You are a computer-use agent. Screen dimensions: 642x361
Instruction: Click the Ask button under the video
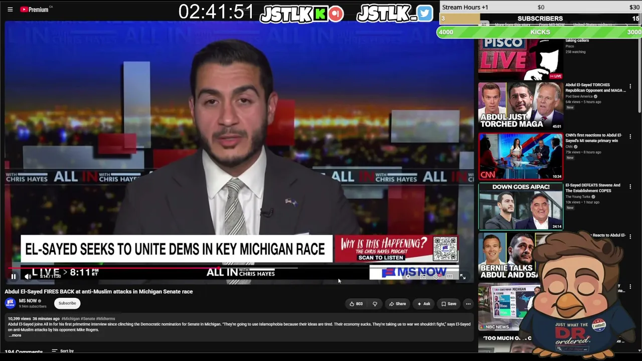[x=424, y=304]
